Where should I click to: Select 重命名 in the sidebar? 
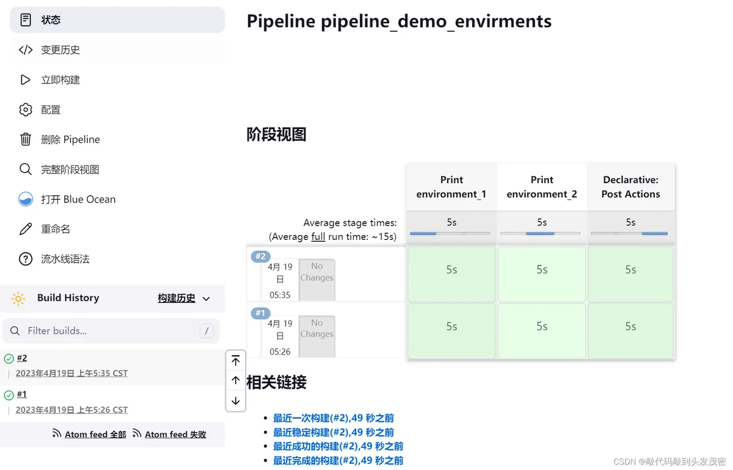(117, 229)
